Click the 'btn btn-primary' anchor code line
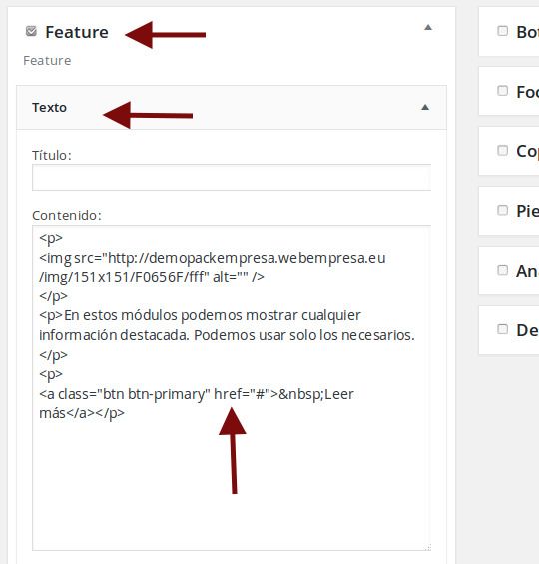Viewport: 539px width, 564px height. pyautogui.click(x=197, y=394)
